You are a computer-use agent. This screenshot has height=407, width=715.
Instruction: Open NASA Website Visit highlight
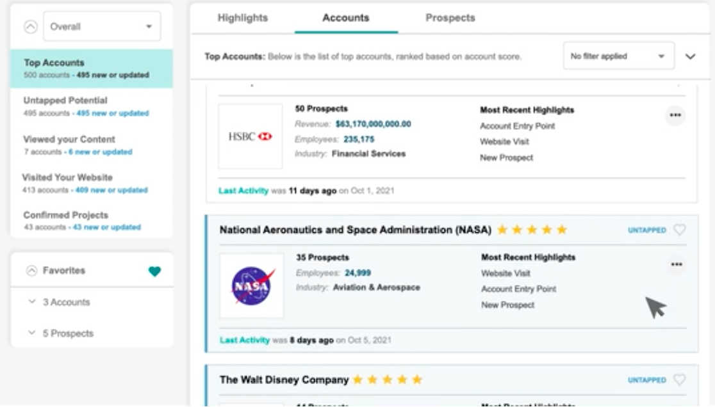point(505,273)
